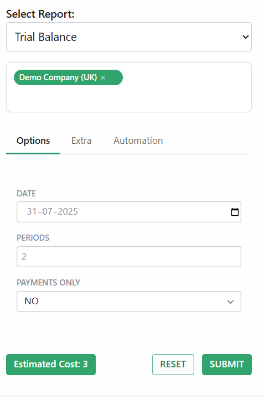The height and width of the screenshot is (400, 264).
Task: Focus the Periods input field
Action: point(129,257)
